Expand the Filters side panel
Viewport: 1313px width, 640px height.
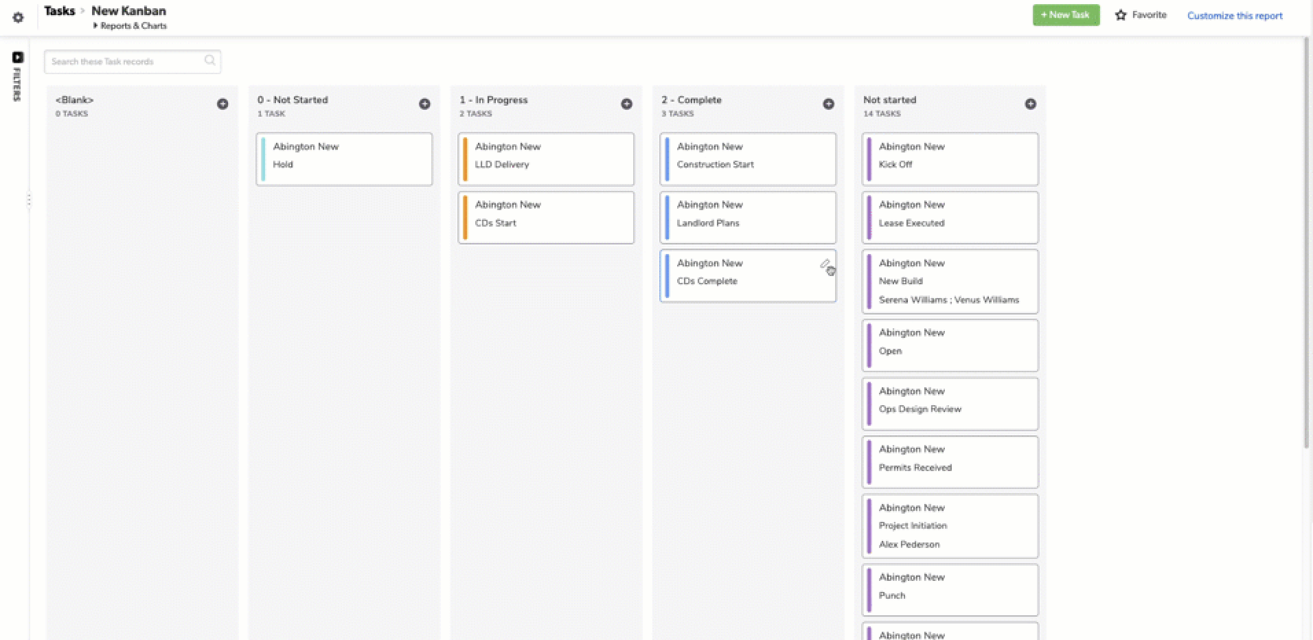[18, 58]
